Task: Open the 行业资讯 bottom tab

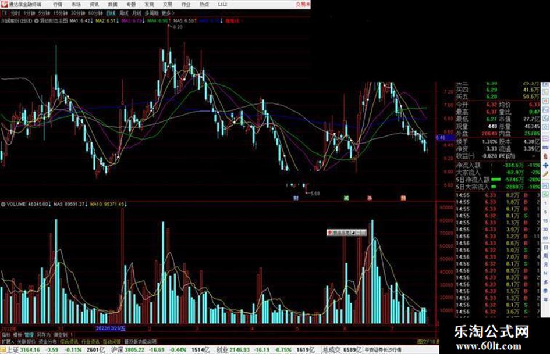Action: coord(90,341)
